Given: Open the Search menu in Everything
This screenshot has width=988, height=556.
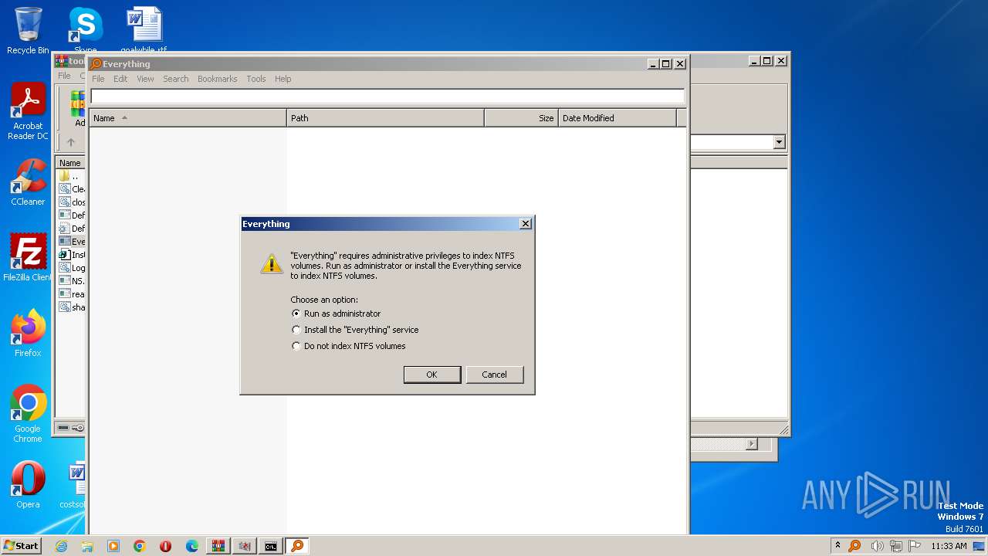Looking at the screenshot, I should (175, 79).
